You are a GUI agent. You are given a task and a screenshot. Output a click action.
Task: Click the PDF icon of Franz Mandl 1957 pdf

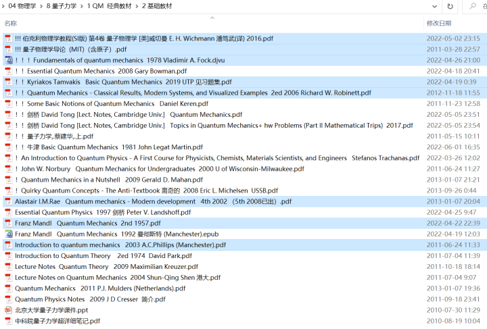click(x=9, y=223)
